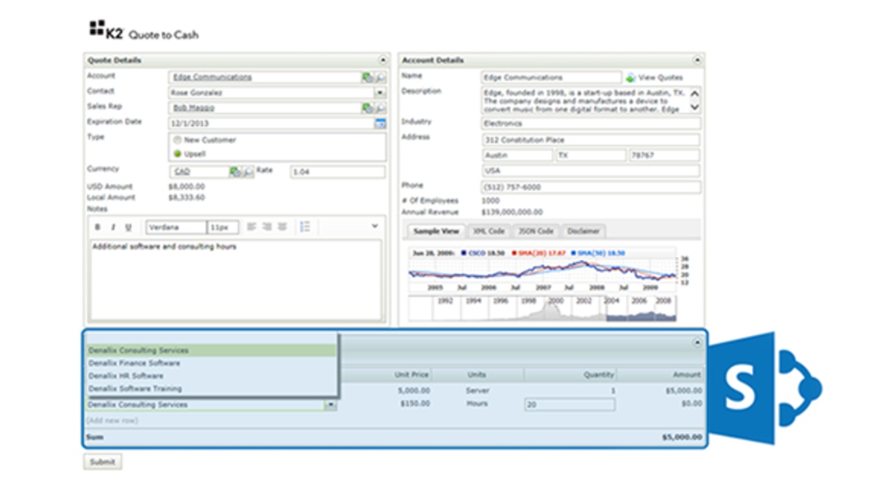Toggle bold in the Notes toolbar
Viewport: 885px width, 497px height.
(98, 227)
